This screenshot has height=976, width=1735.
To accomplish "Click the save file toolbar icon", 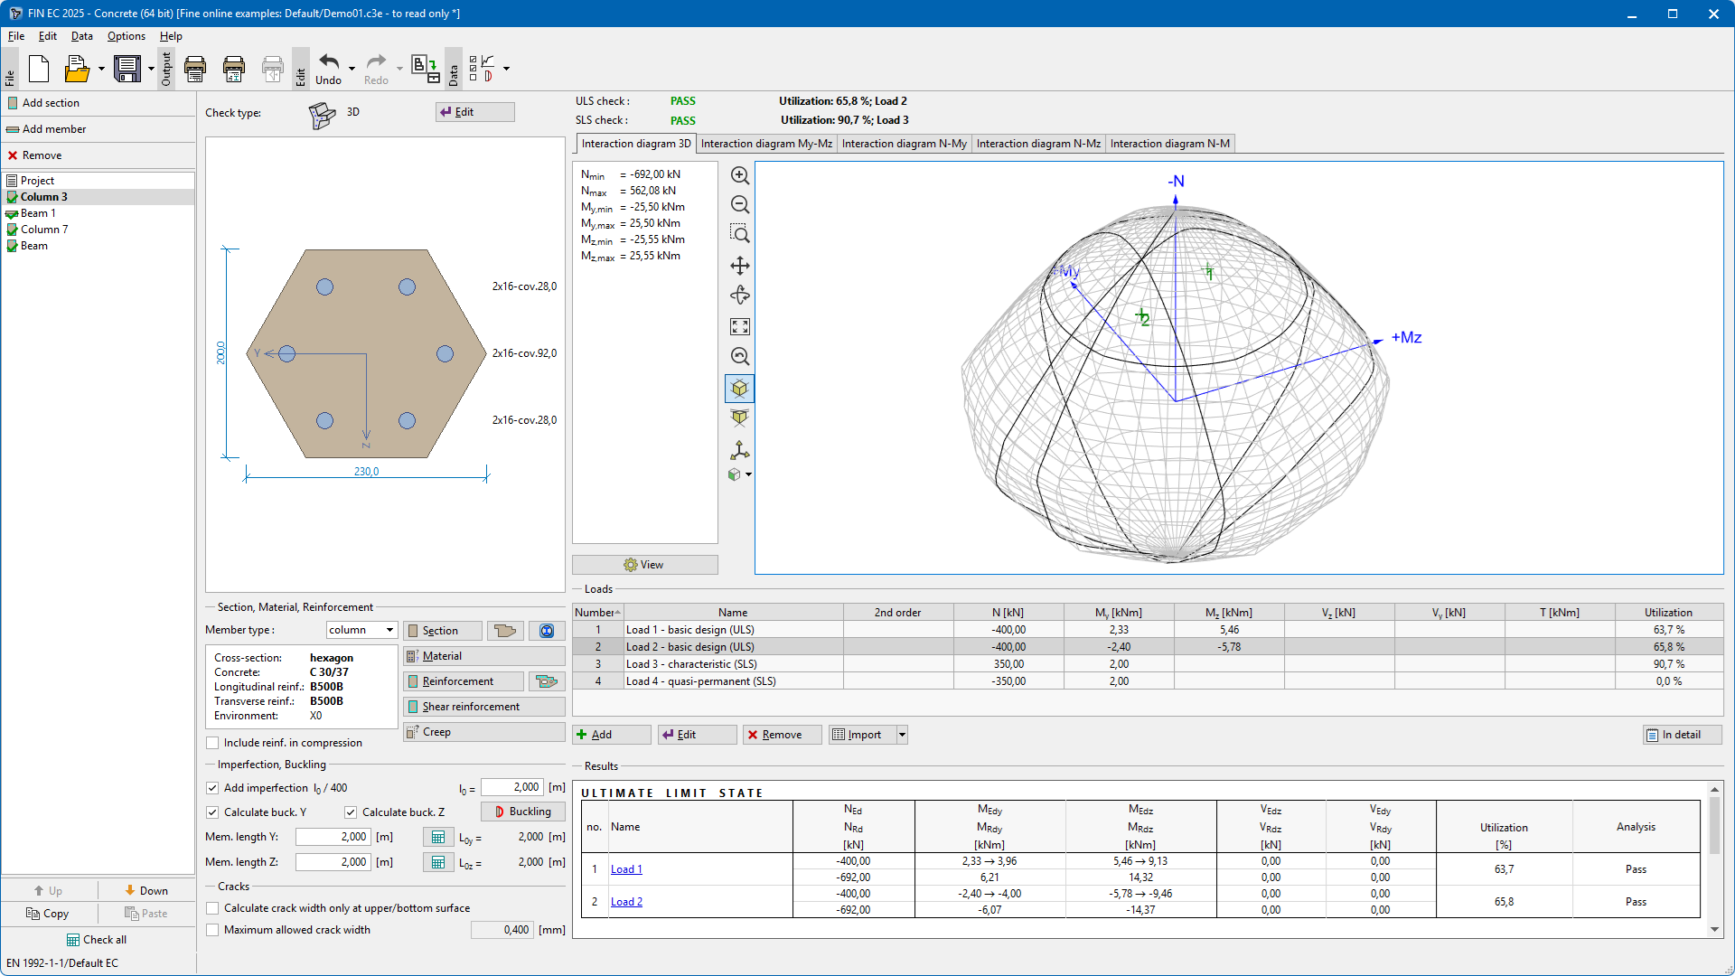I will [x=127, y=69].
